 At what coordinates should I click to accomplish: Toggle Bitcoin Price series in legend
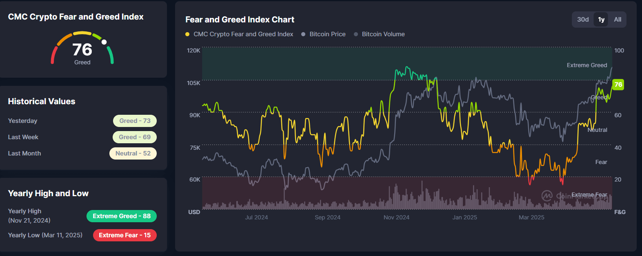click(x=327, y=34)
